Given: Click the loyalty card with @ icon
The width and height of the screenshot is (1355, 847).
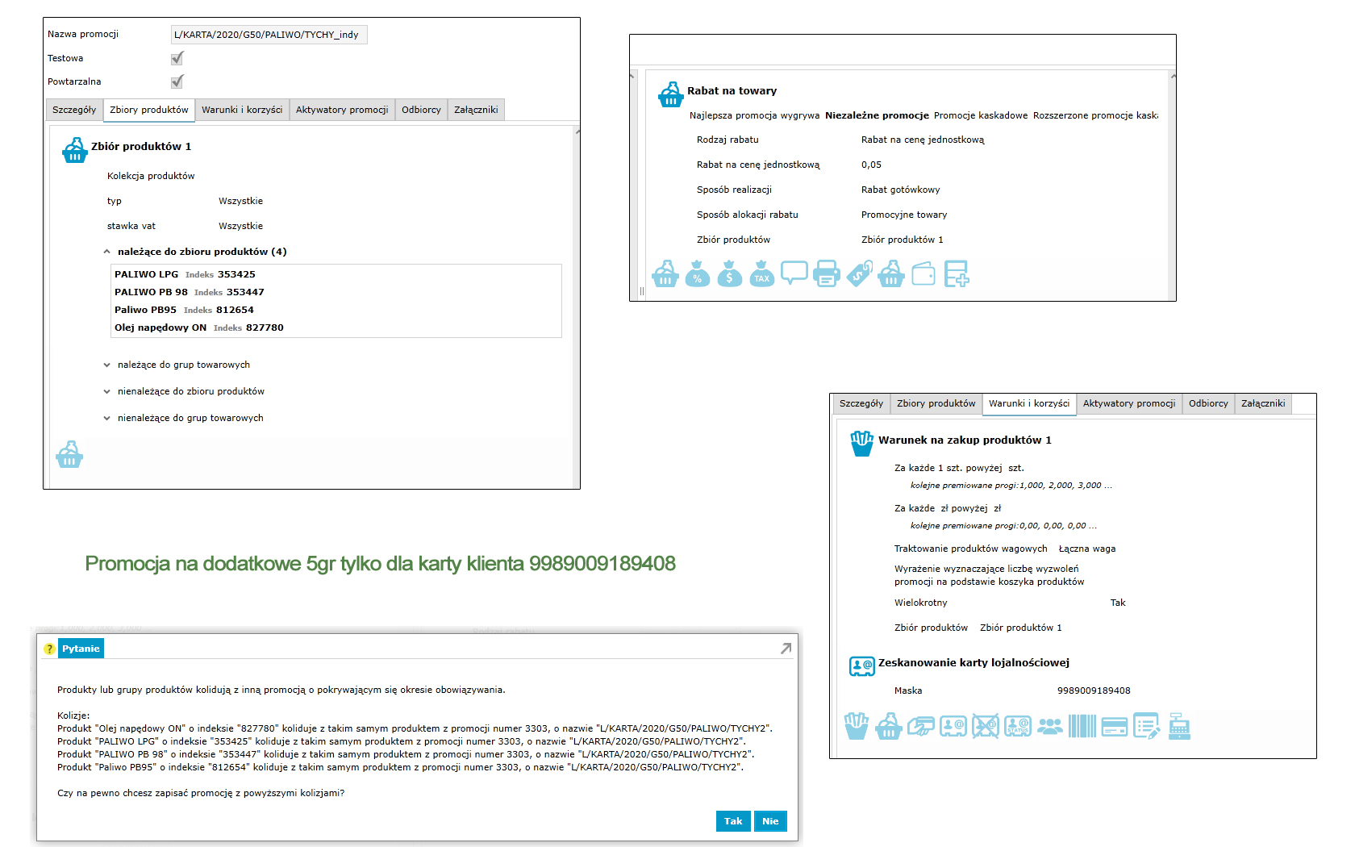Looking at the screenshot, I should point(953,727).
